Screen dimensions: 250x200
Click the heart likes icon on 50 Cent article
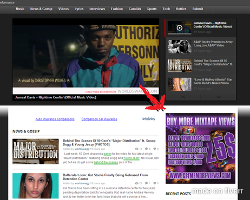[x=155, y=149]
